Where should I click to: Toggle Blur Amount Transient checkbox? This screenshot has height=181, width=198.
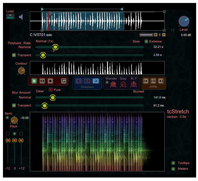click(x=14, y=105)
